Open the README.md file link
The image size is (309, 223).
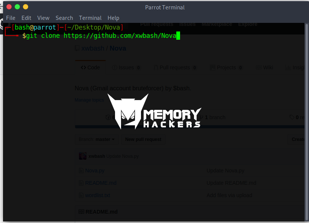(101, 183)
